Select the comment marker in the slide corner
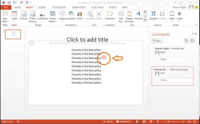200x124 pixels. pyautogui.click(x=31, y=43)
